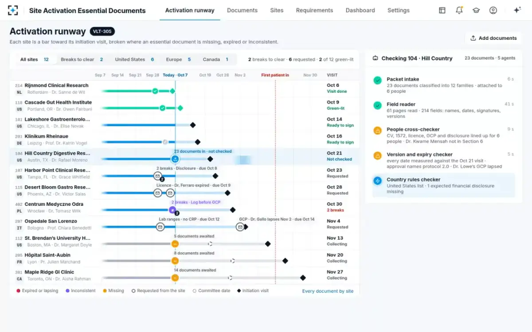Click the app logo in the header
This screenshot has width=532, height=332.
click(x=13, y=10)
